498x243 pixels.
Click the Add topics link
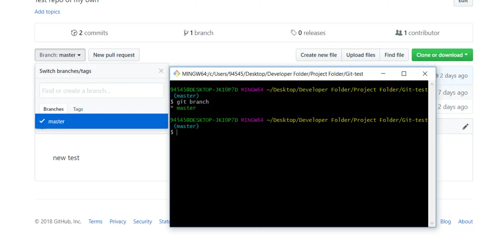coord(47,12)
